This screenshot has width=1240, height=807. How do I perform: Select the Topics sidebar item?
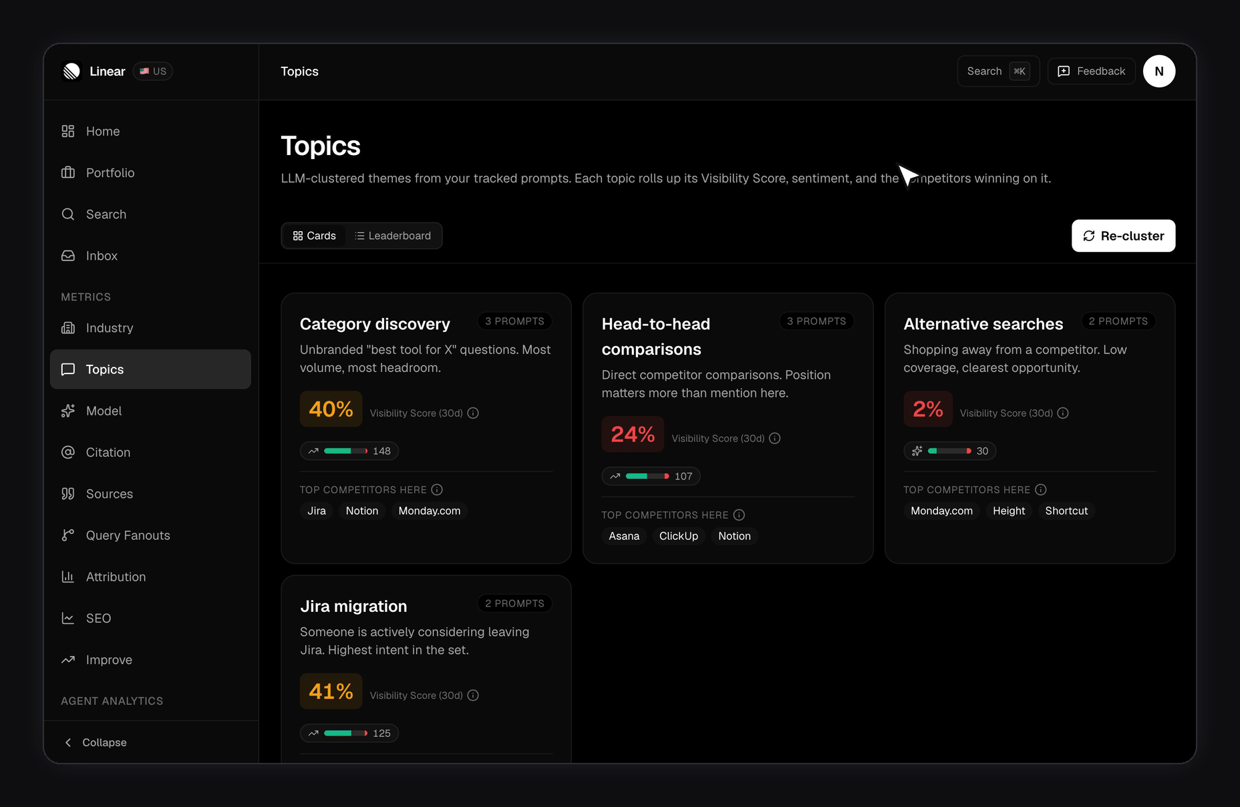pos(150,369)
